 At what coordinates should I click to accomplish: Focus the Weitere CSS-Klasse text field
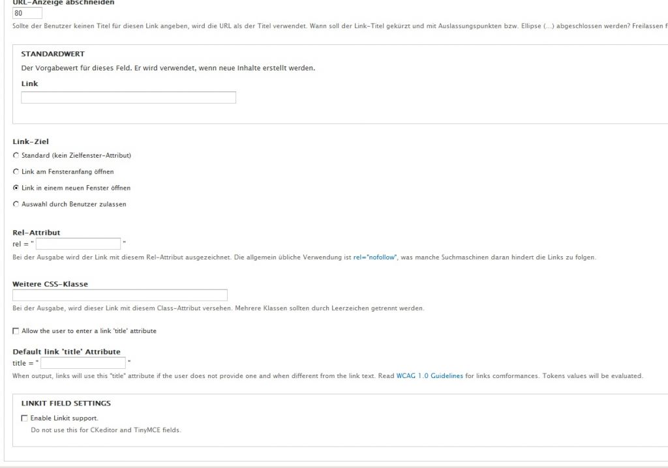[120, 295]
